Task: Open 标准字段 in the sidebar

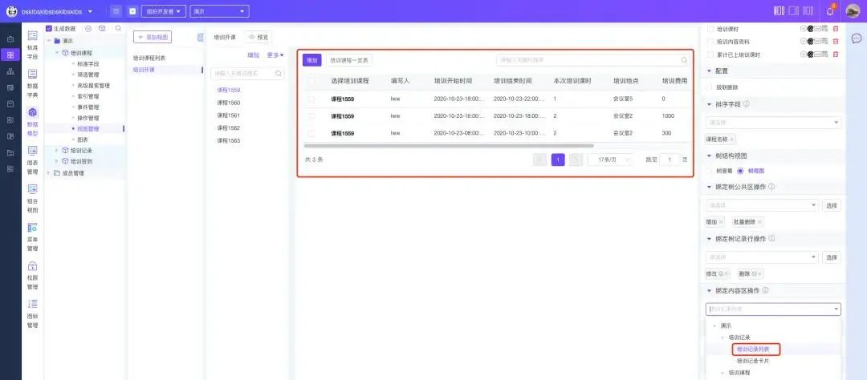Action: coord(33,44)
